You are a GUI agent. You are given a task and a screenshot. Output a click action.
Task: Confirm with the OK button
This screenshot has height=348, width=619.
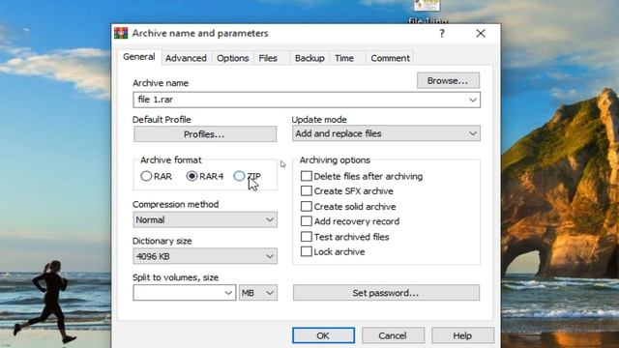[x=323, y=335]
